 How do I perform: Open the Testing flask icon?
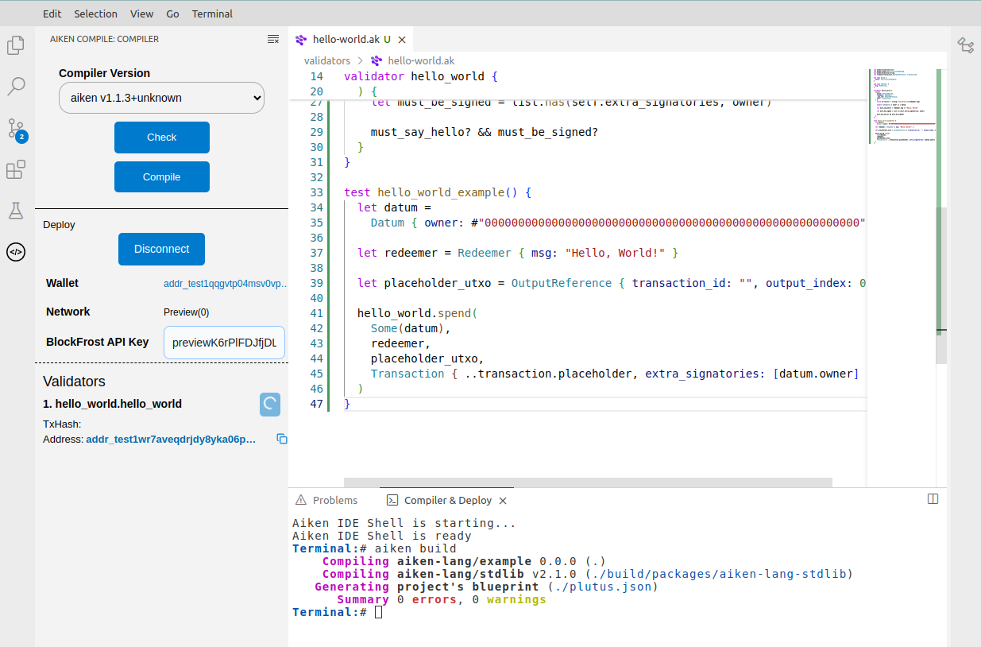pos(16,211)
